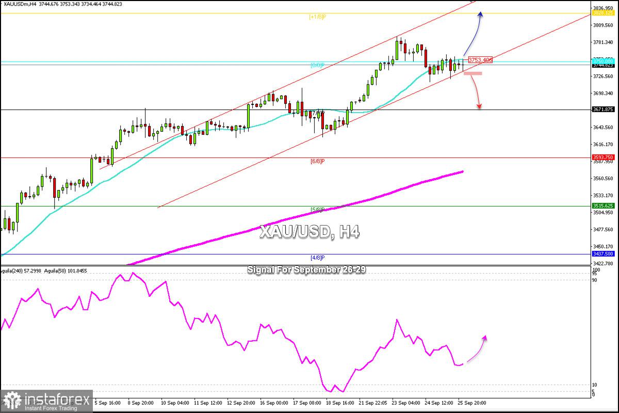Click the 16 Sep 00:00 time axis label

pos(273,403)
